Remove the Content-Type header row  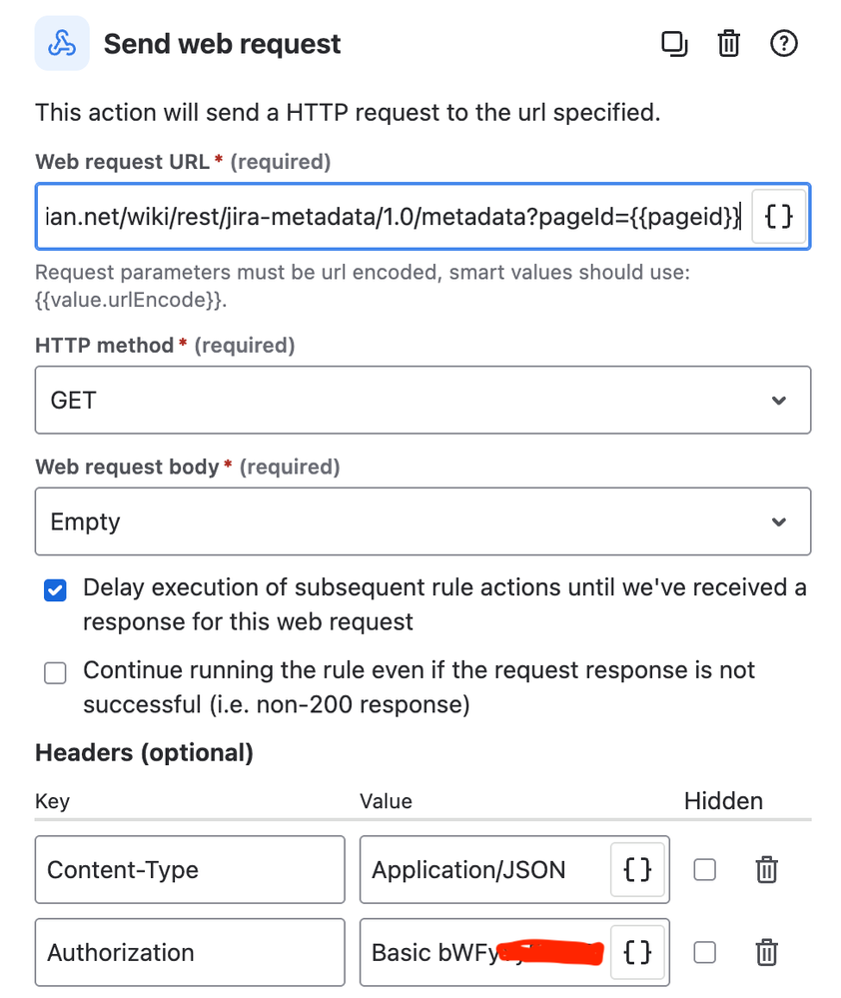coord(766,869)
